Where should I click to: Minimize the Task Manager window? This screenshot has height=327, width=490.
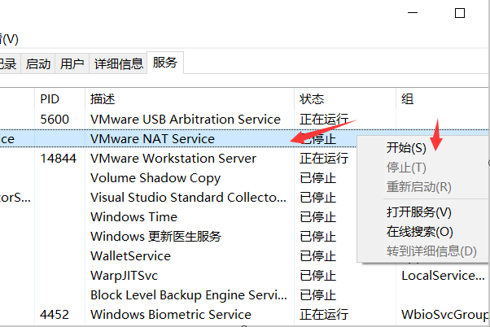[413, 13]
